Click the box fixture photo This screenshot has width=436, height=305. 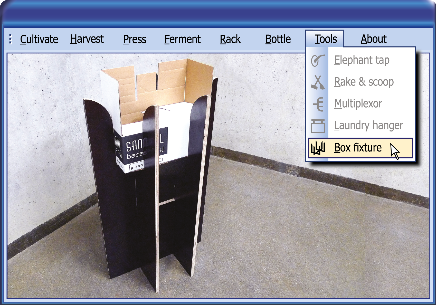click(218, 176)
